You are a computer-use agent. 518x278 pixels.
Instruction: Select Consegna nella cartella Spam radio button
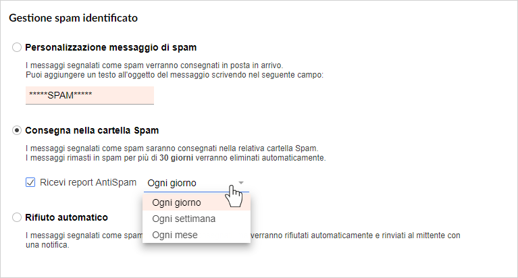click(x=17, y=130)
